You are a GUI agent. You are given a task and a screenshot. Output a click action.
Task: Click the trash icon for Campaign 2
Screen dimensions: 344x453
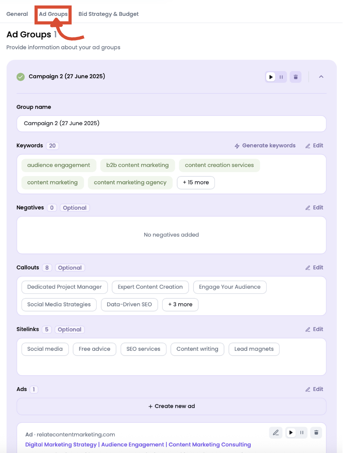tap(295, 76)
